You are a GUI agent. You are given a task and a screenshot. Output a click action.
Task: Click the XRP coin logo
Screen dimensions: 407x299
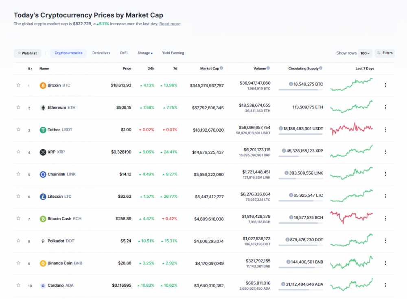pyautogui.click(x=43, y=152)
